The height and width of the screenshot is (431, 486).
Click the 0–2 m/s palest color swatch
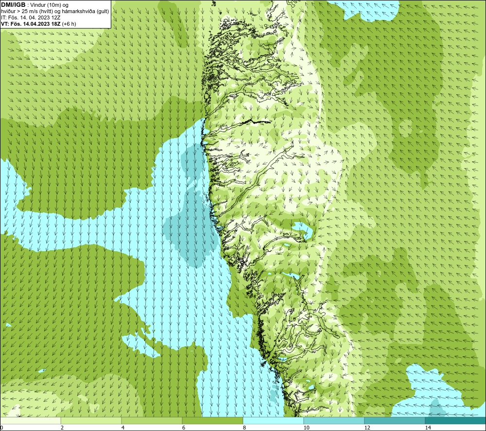[x=30, y=420]
